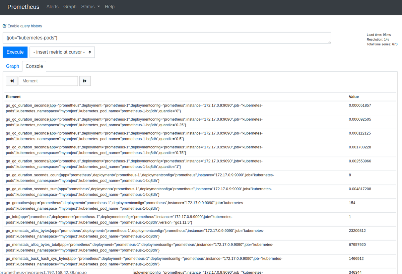This screenshot has height=274, width=402.
Task: Click the go_goroutines element row
Action: coord(200,206)
